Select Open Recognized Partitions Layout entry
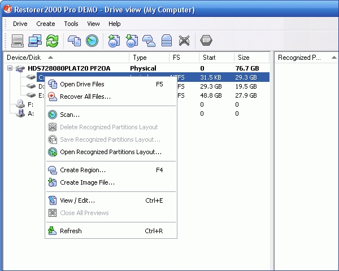This screenshot has height=271, width=339. 110,152
